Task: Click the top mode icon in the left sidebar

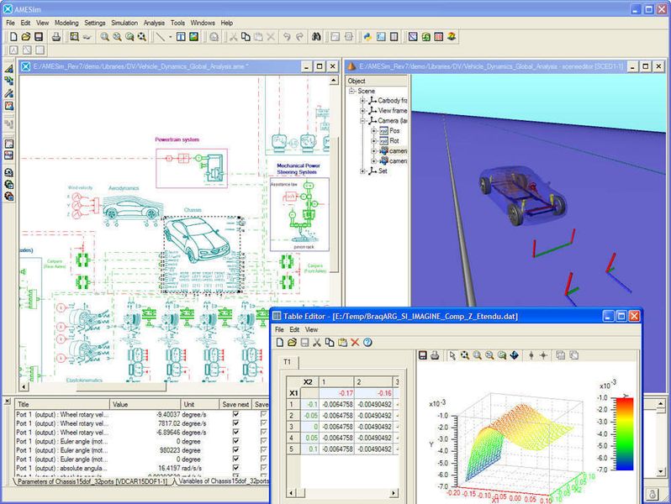Action: click(x=9, y=68)
